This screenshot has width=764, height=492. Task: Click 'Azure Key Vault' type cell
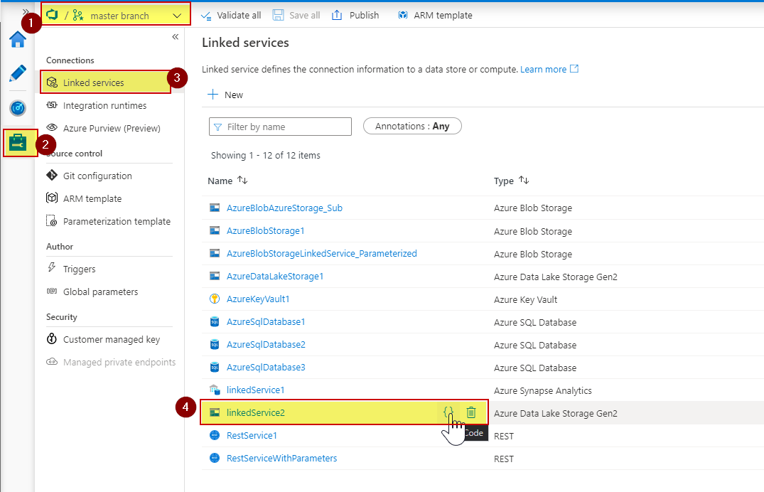click(x=526, y=299)
